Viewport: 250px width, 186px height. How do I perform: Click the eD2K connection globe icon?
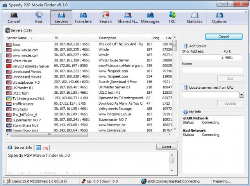[x=144, y=181]
